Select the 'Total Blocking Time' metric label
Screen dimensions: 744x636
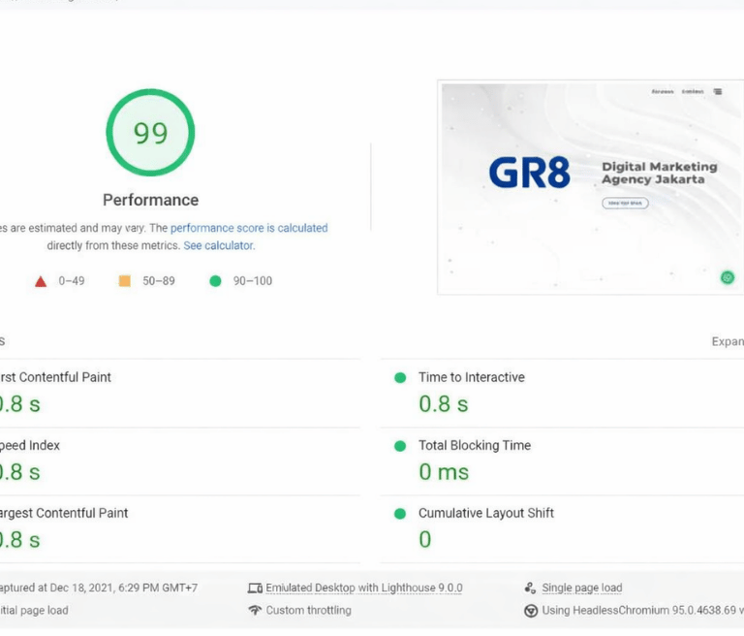coord(475,446)
